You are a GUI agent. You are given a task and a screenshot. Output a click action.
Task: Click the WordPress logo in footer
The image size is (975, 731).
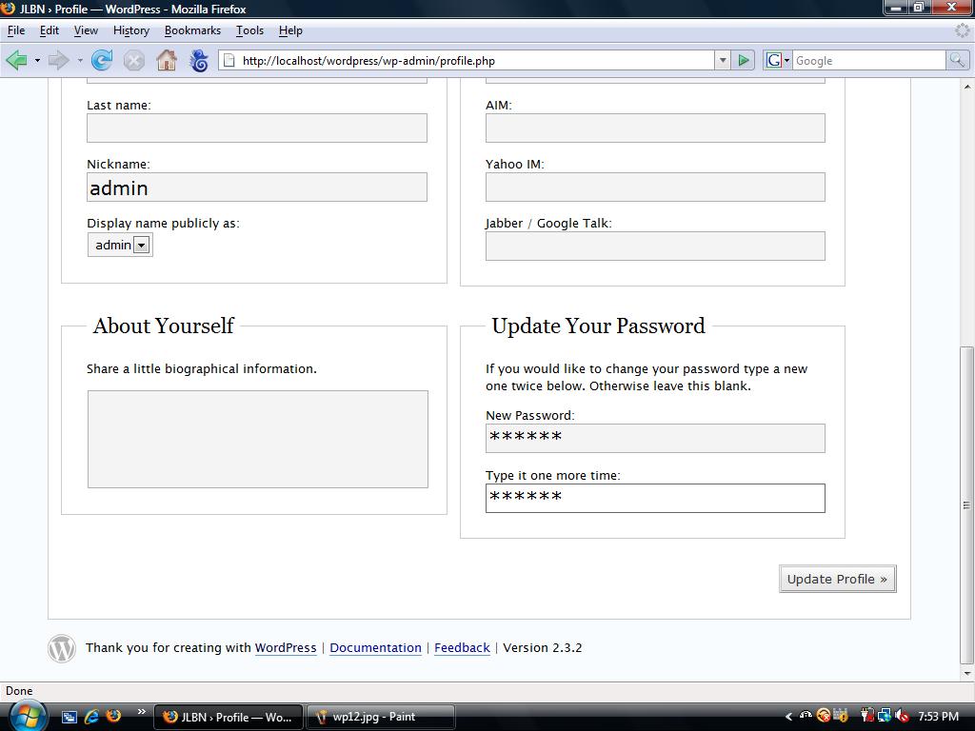(x=62, y=648)
